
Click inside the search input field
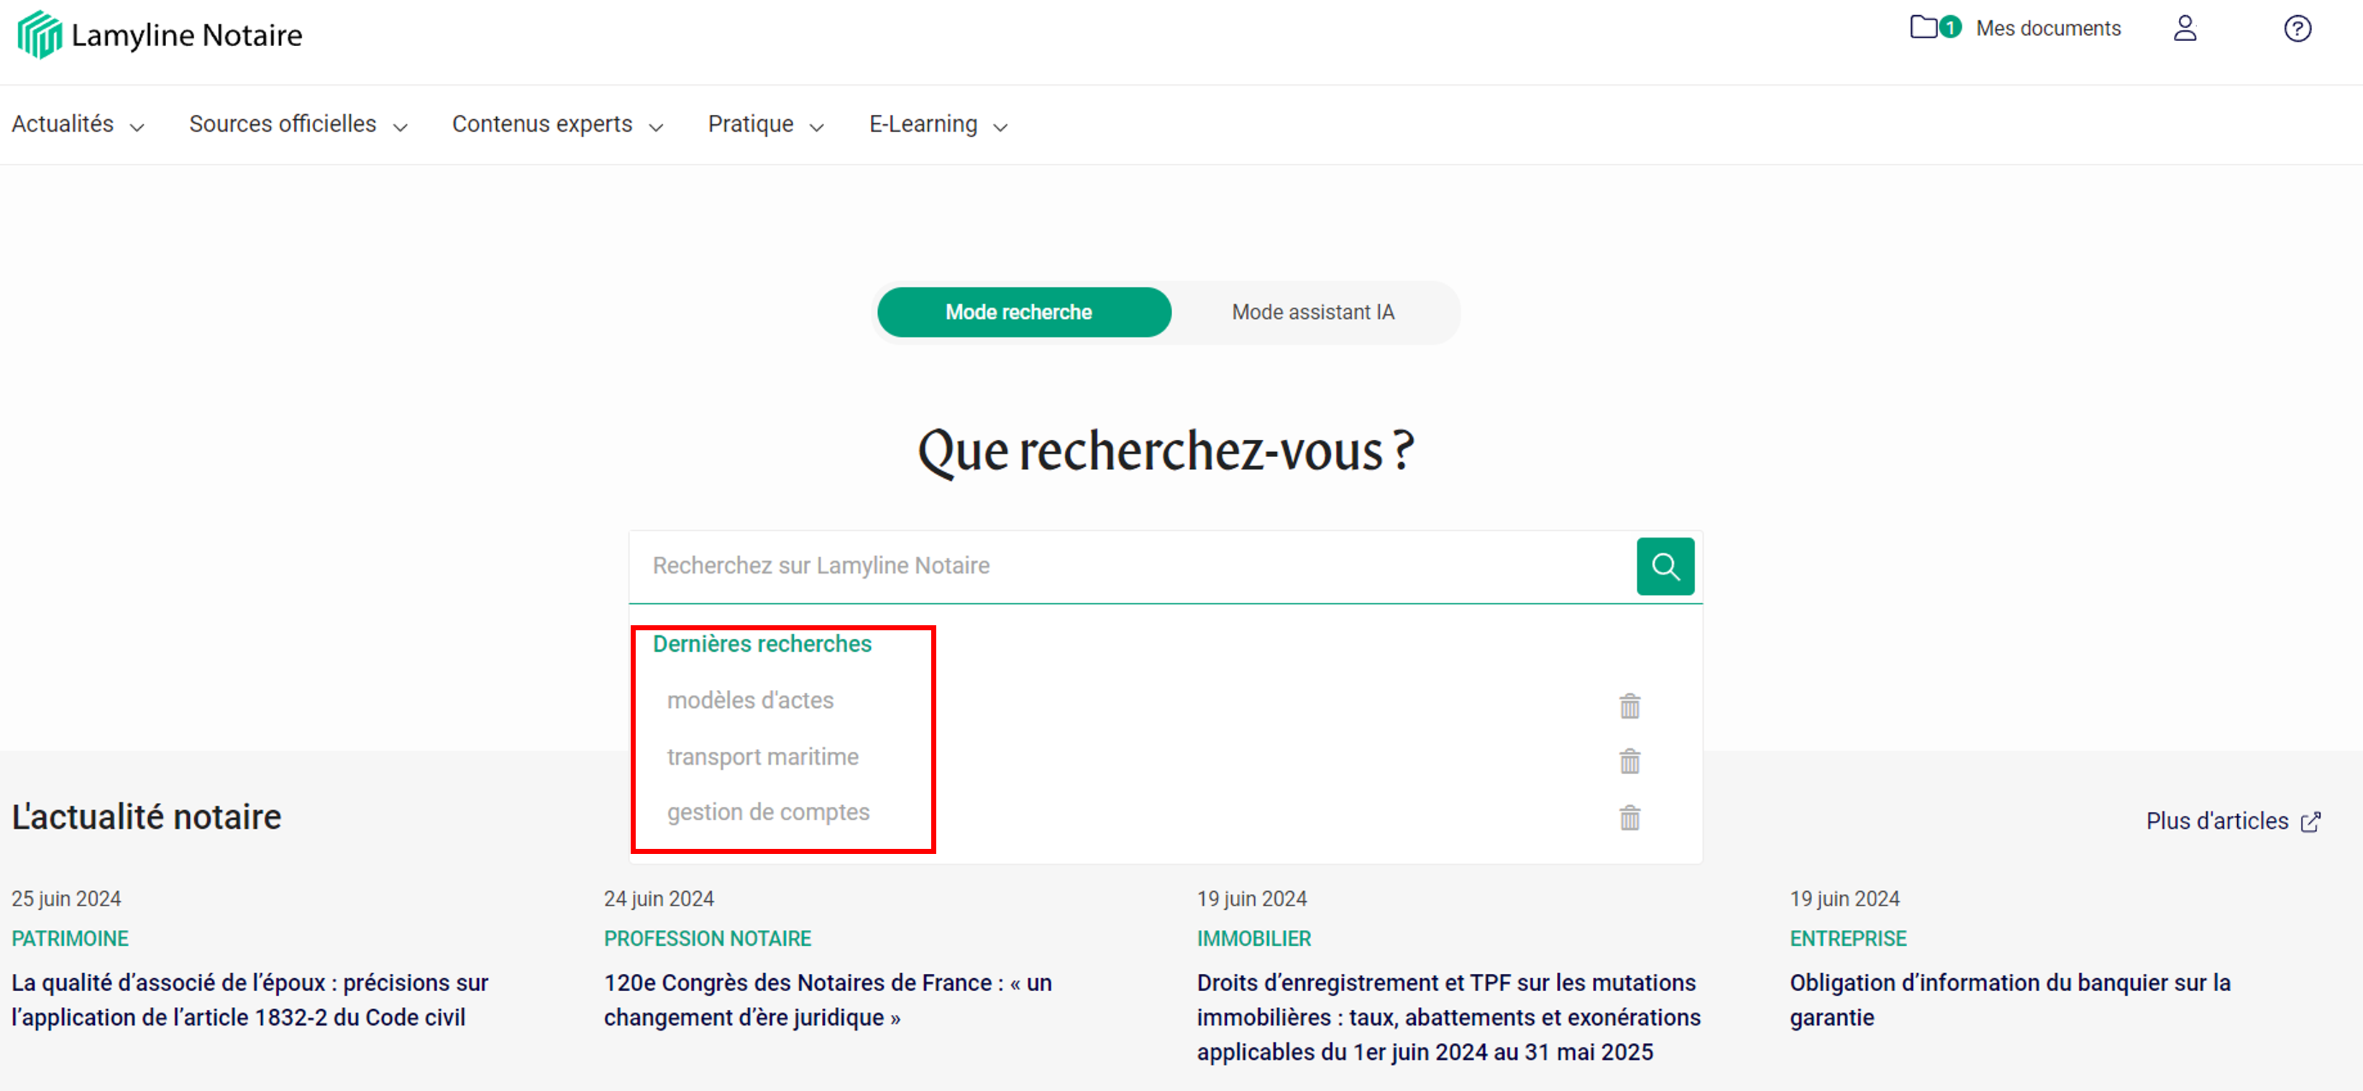coord(1101,566)
